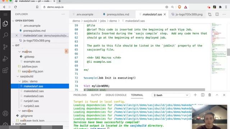Open the Debug Console tab
Screen dimensions: 230x129
[x=116, y=95]
